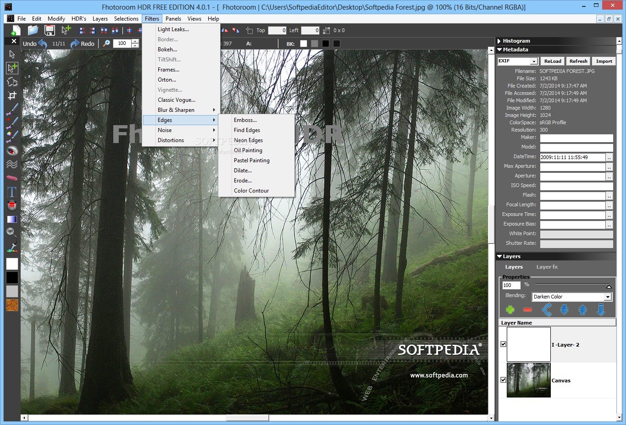
Task: Redo the action
Action: pyautogui.click(x=83, y=44)
